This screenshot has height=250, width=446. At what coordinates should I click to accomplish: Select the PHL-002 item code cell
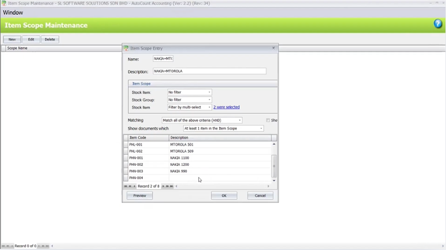[149, 151]
